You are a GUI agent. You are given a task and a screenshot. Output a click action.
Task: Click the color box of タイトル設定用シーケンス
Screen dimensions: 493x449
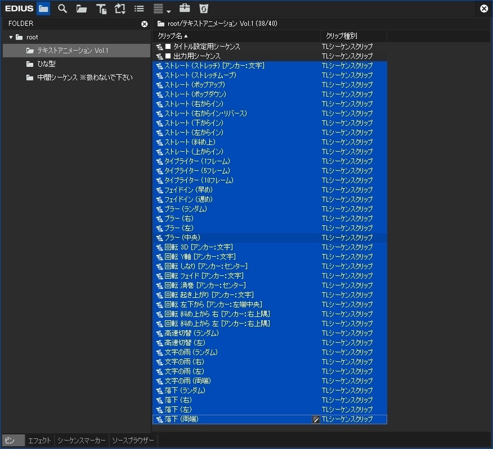(x=168, y=47)
